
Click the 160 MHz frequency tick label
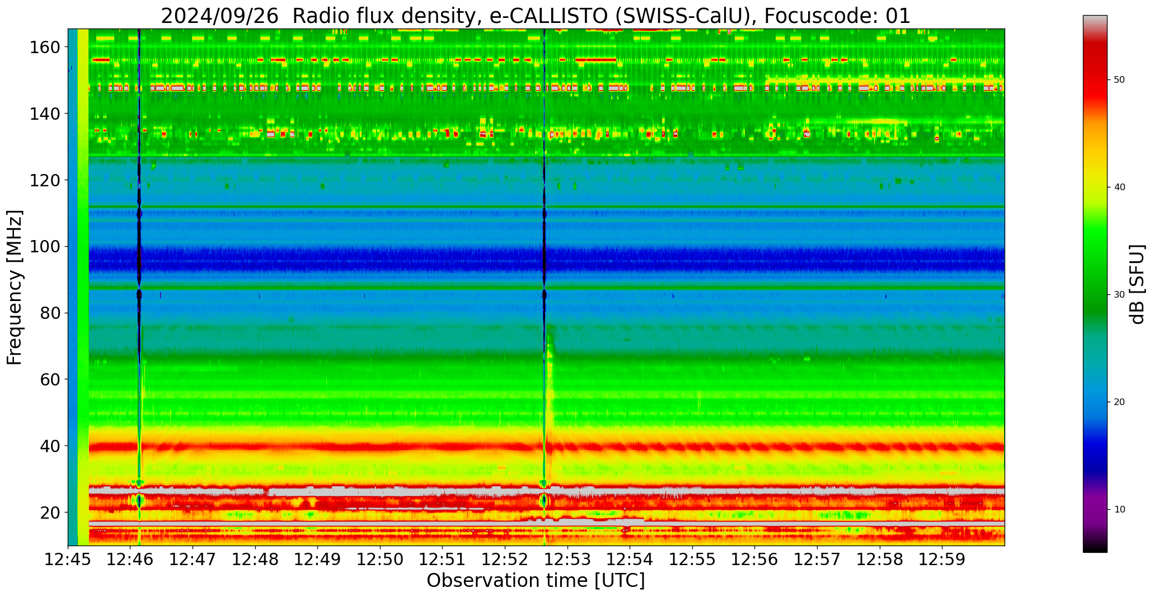point(45,48)
